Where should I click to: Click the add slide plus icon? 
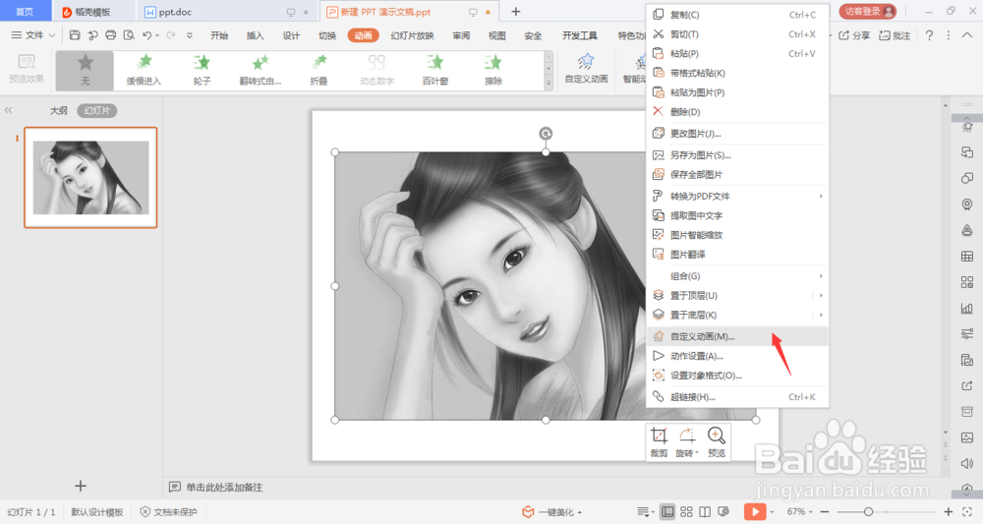tap(81, 485)
